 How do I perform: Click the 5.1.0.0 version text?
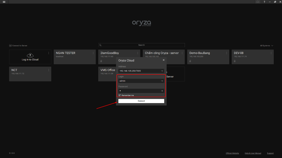[12, 153]
